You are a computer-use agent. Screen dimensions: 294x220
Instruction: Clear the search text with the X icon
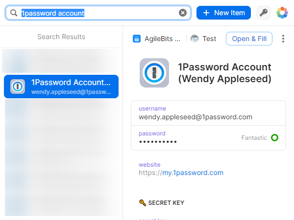[x=183, y=13]
